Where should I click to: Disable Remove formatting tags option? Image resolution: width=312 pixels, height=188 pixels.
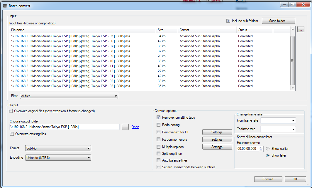[159, 117]
